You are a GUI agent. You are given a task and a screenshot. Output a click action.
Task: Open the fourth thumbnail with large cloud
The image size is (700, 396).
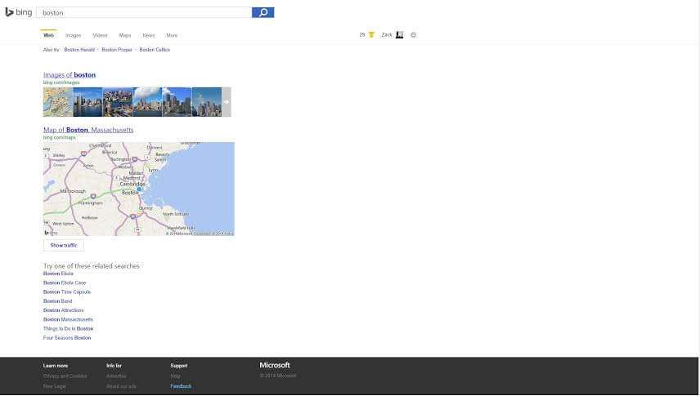(147, 102)
